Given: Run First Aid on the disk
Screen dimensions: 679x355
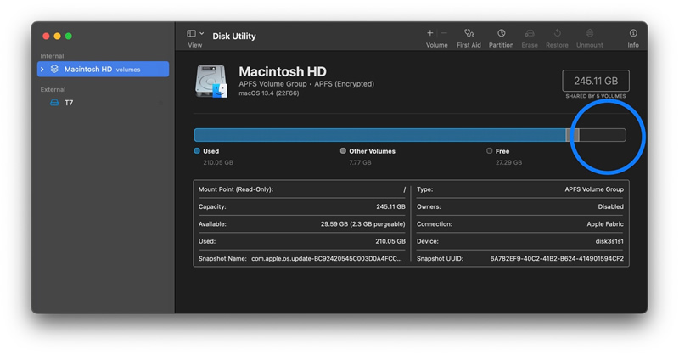Looking at the screenshot, I should [469, 33].
